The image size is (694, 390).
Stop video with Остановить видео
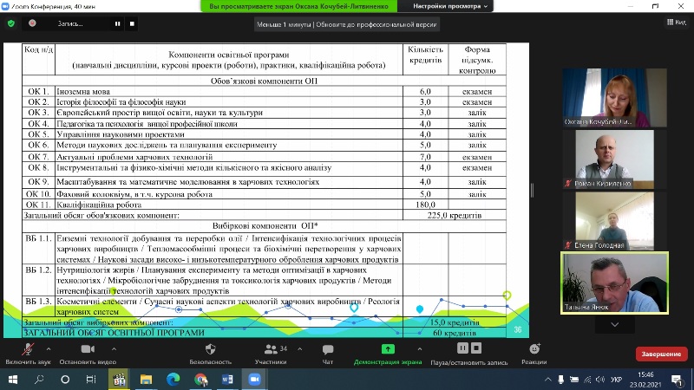tap(88, 354)
